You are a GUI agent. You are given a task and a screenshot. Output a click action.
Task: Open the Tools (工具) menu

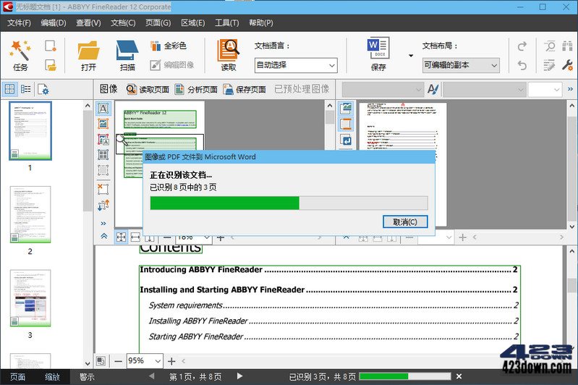[x=226, y=22]
